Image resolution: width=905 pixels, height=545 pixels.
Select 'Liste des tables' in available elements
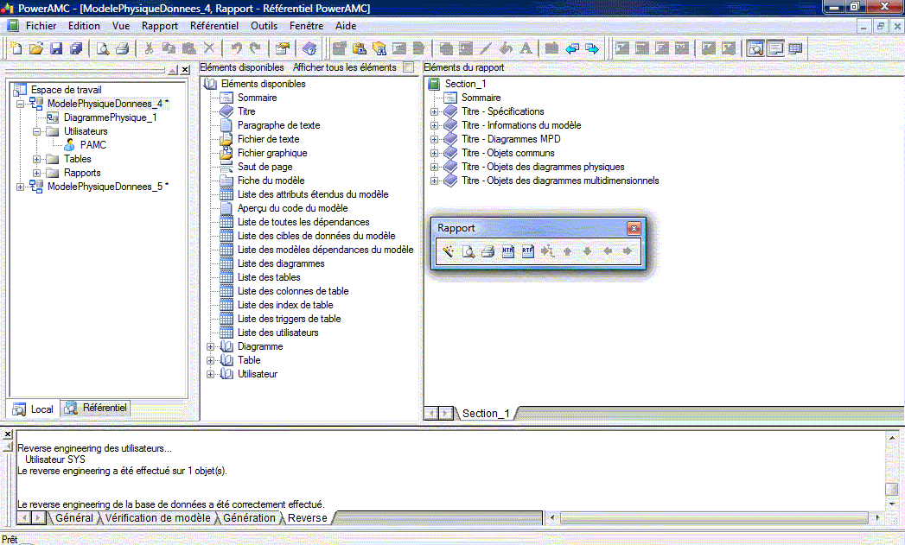(x=269, y=277)
